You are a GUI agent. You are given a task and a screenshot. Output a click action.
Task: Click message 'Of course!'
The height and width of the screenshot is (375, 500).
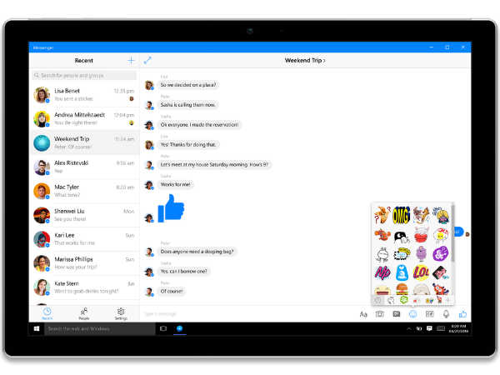[172, 291]
